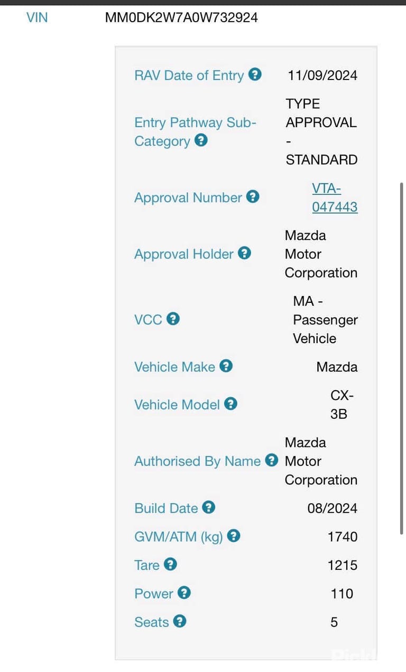Click the Build Date value 08/2024
Image resolution: width=406 pixels, height=672 pixels.
[333, 508]
